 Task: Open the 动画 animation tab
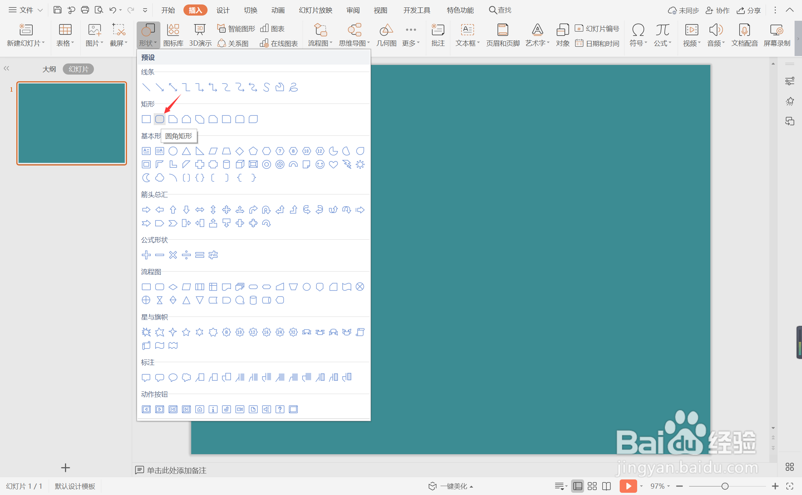coord(278,10)
